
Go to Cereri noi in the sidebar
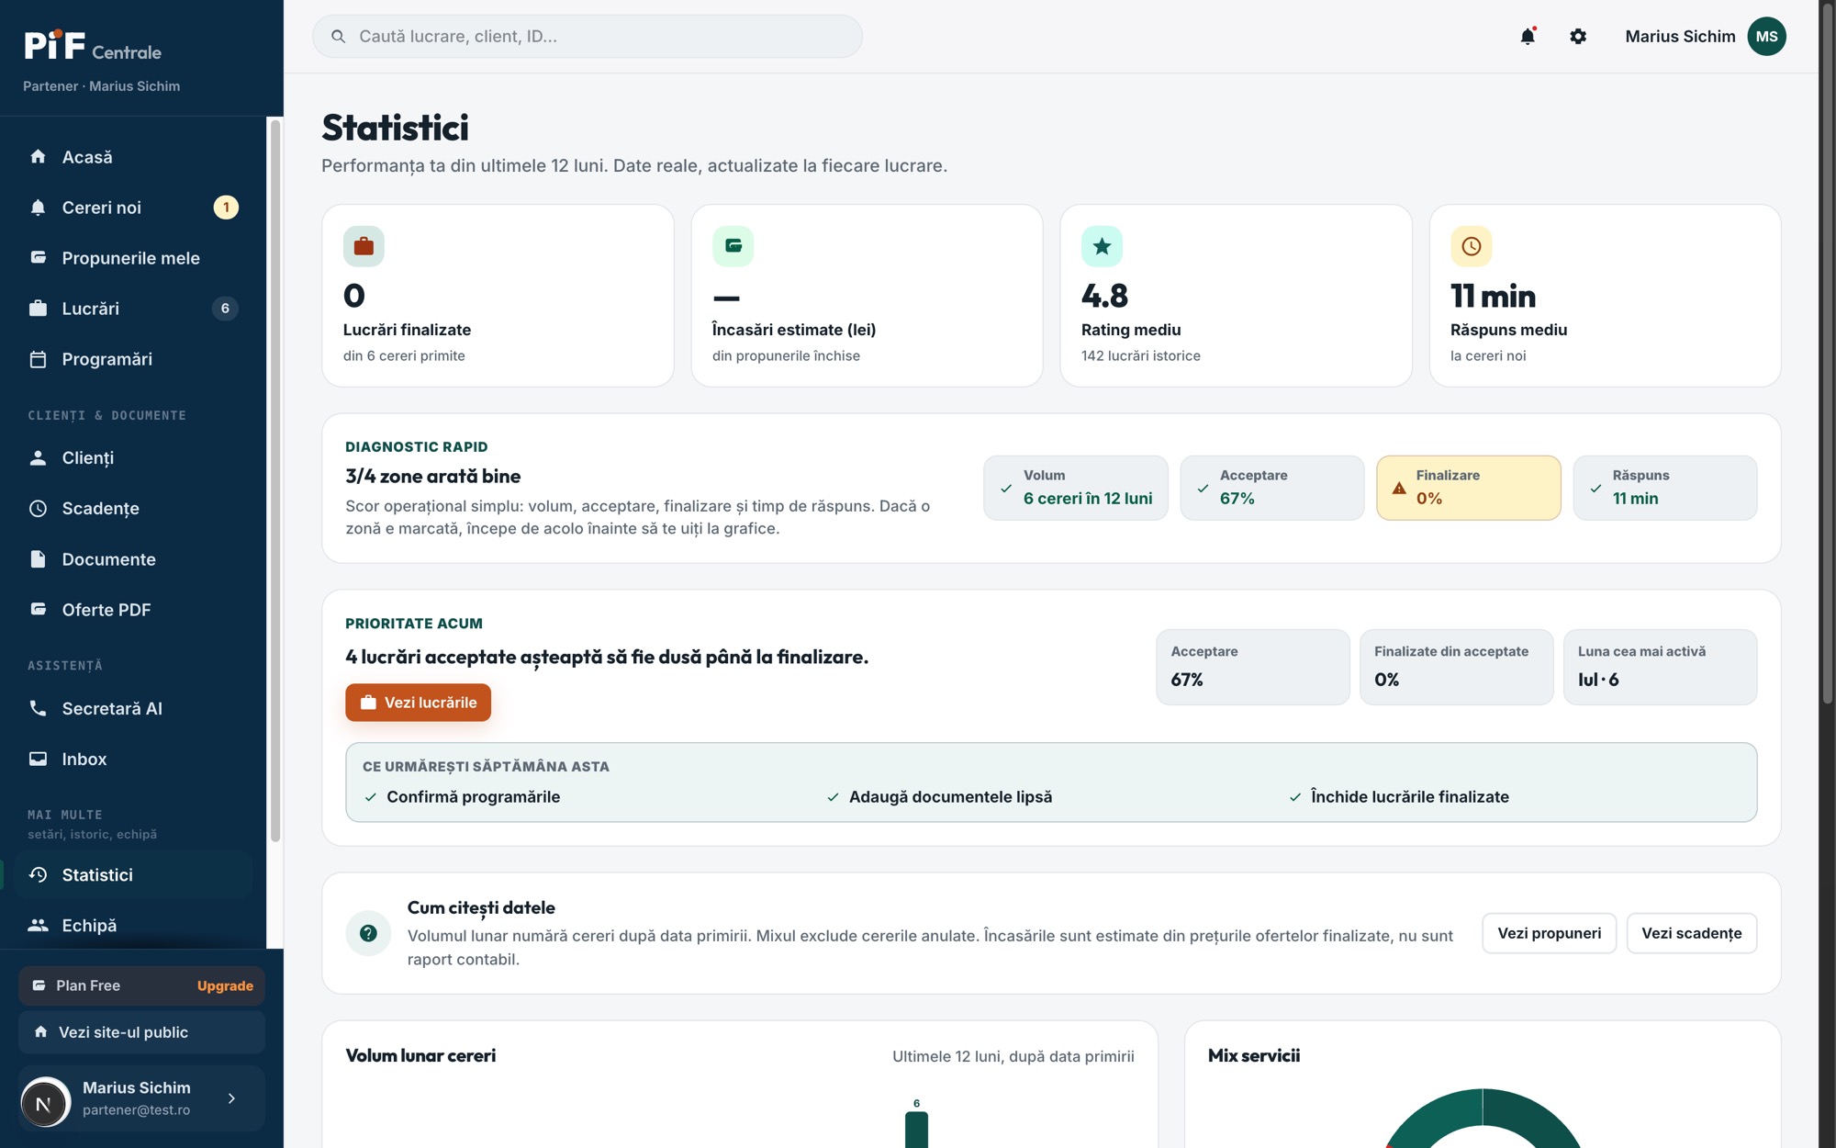(133, 207)
